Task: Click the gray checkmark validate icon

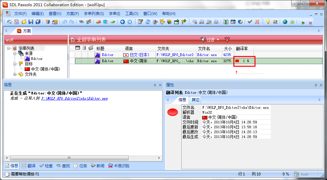Action: pyautogui.click(x=250, y=22)
